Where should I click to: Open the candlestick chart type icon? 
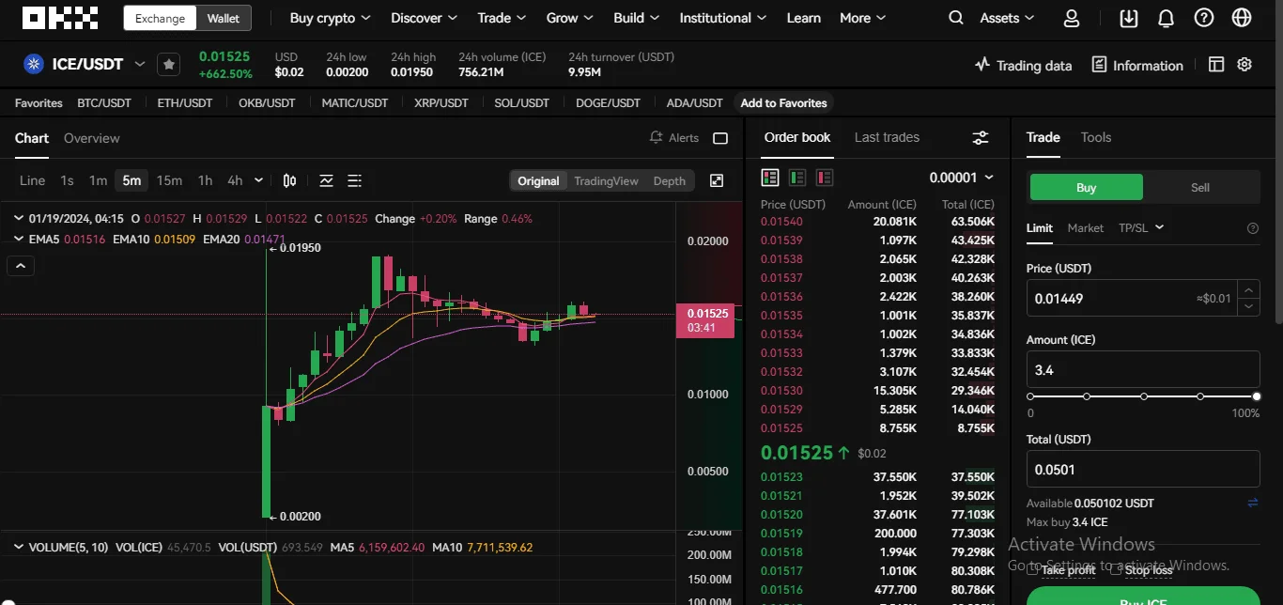[x=289, y=180]
